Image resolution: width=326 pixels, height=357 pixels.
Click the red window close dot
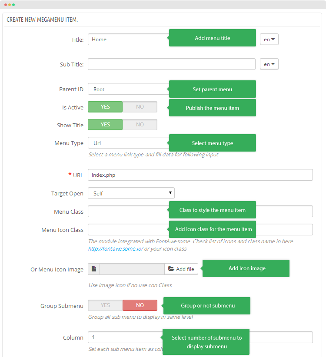tap(6, 5)
